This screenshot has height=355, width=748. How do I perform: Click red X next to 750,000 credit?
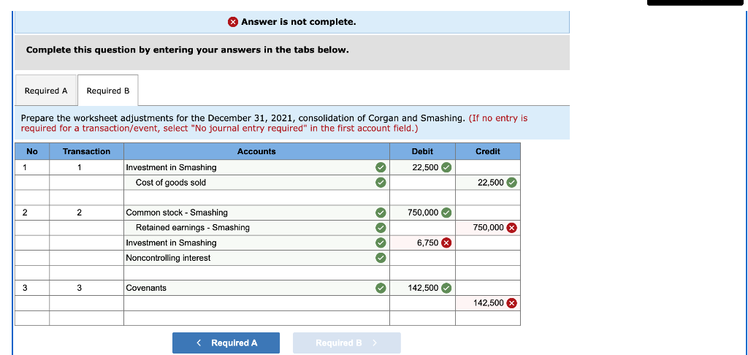click(x=511, y=228)
